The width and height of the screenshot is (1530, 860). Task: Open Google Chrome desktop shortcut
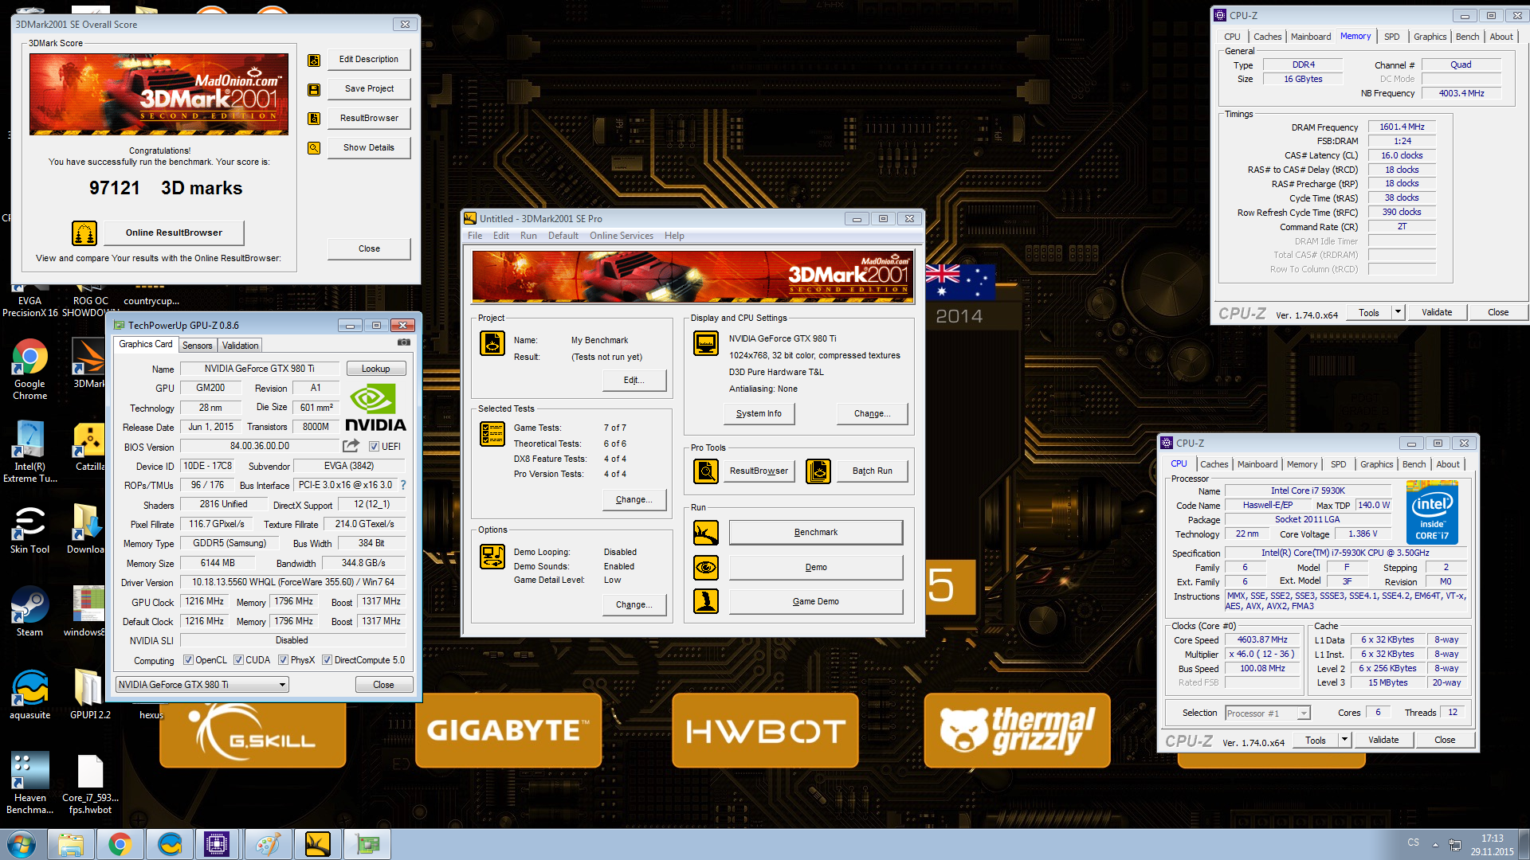tap(30, 369)
